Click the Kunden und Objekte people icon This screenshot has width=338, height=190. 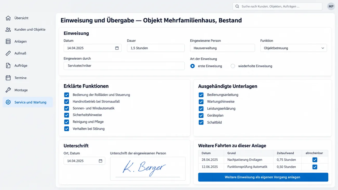click(x=8, y=30)
